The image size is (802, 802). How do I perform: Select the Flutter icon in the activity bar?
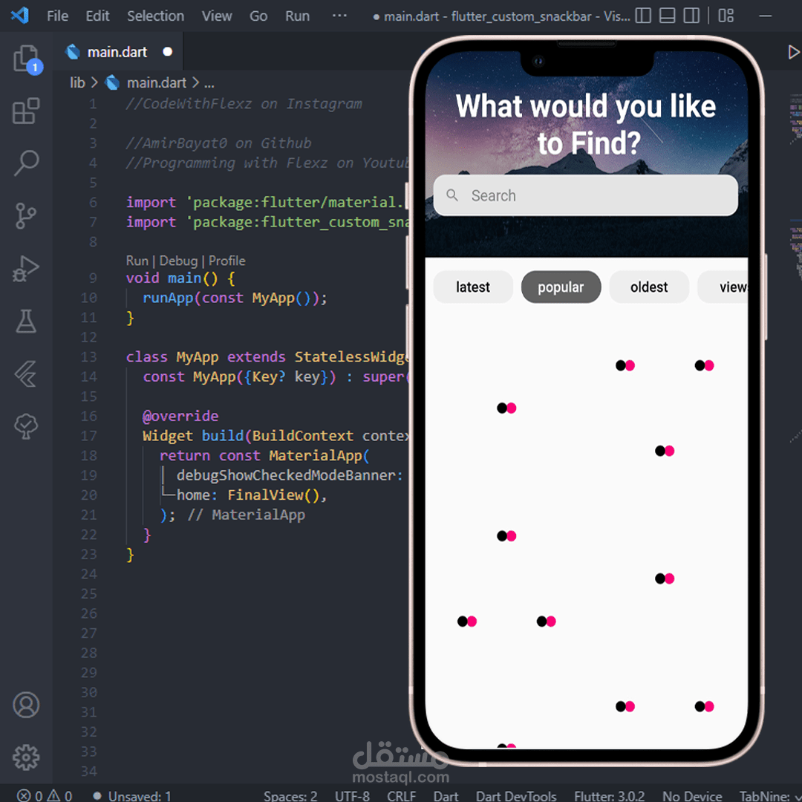click(x=27, y=374)
